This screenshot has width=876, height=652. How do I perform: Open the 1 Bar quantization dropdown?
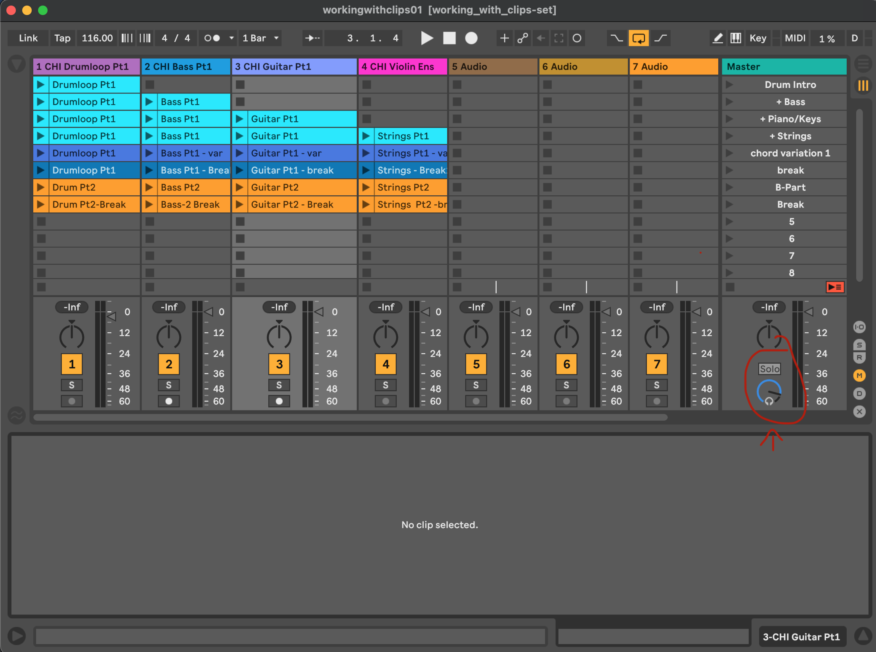[261, 38]
